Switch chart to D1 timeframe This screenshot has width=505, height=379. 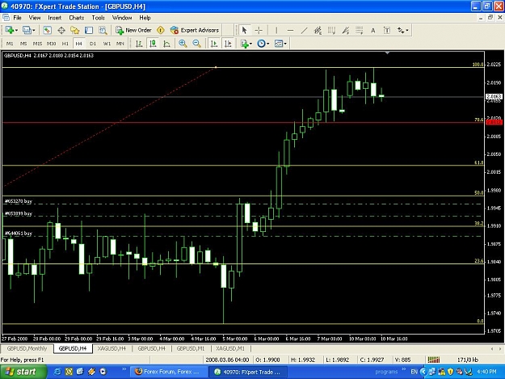click(x=93, y=44)
